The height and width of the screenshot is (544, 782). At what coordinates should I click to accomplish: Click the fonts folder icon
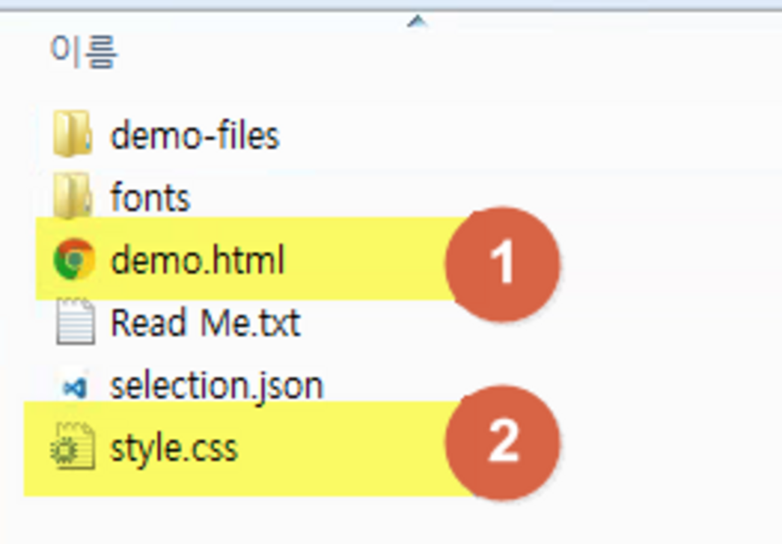click(73, 197)
